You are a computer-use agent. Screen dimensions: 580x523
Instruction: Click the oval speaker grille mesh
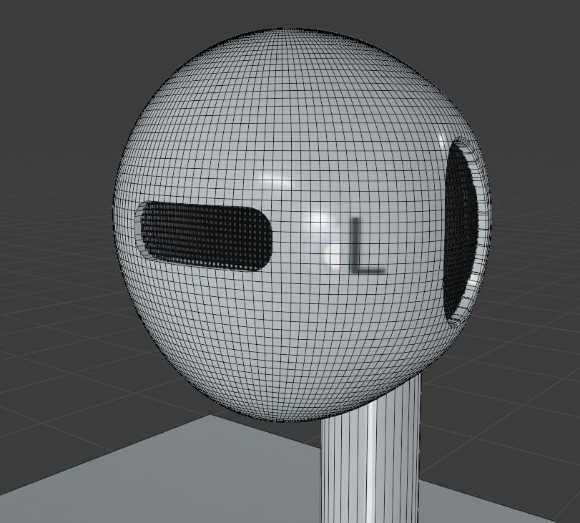206,238
